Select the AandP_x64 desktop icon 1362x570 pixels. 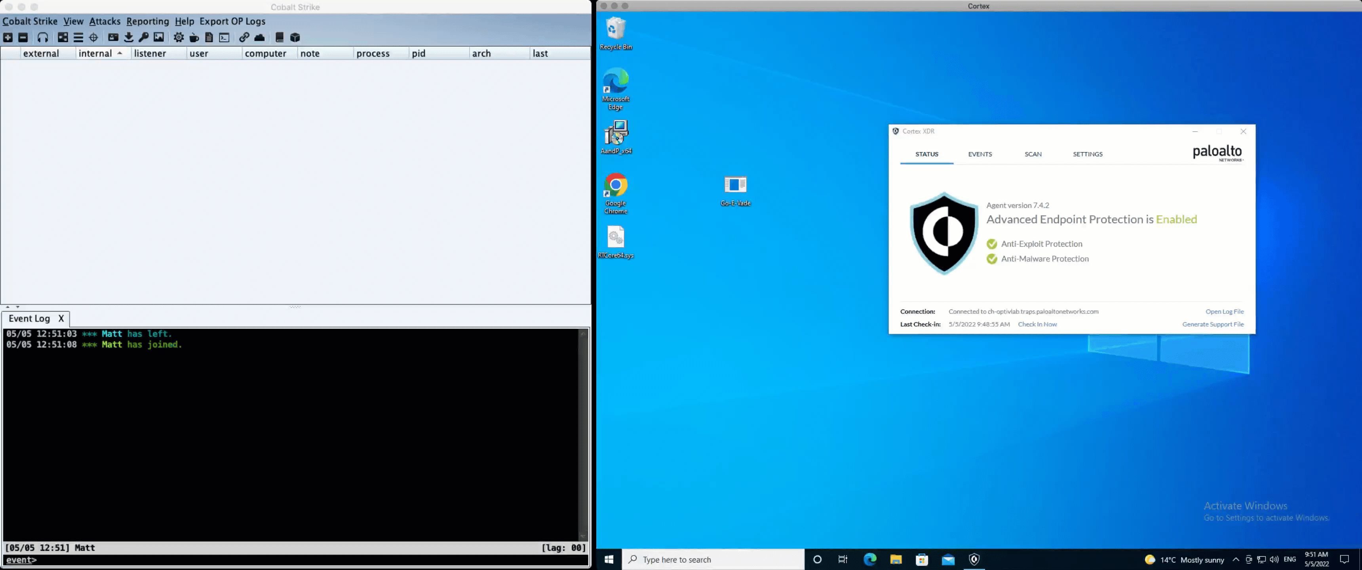(616, 137)
